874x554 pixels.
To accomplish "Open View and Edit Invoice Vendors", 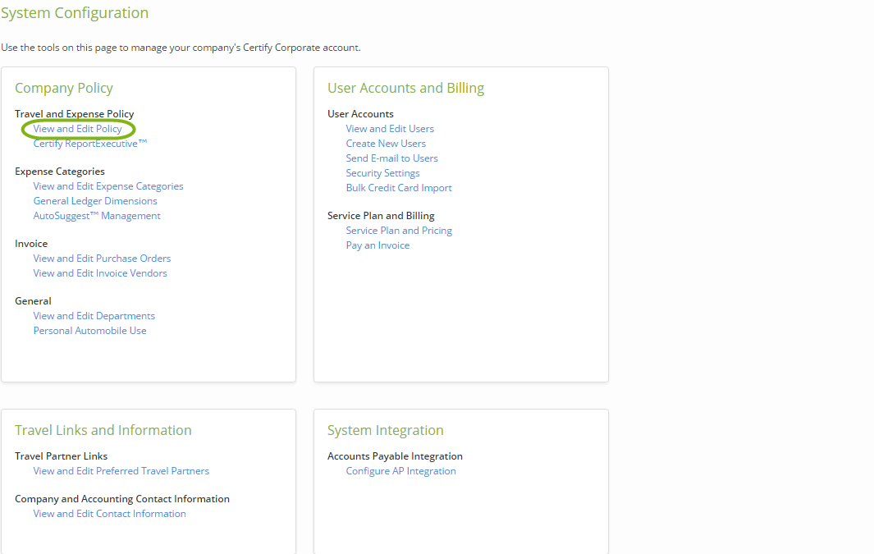I will 100,272.
